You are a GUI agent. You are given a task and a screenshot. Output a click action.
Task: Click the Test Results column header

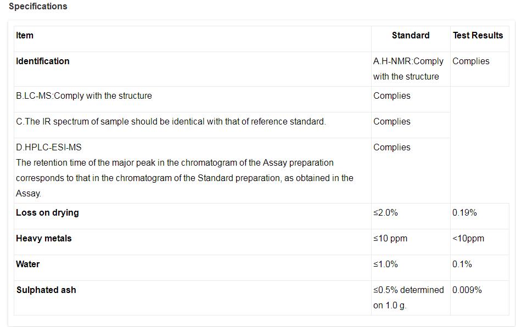click(x=478, y=36)
